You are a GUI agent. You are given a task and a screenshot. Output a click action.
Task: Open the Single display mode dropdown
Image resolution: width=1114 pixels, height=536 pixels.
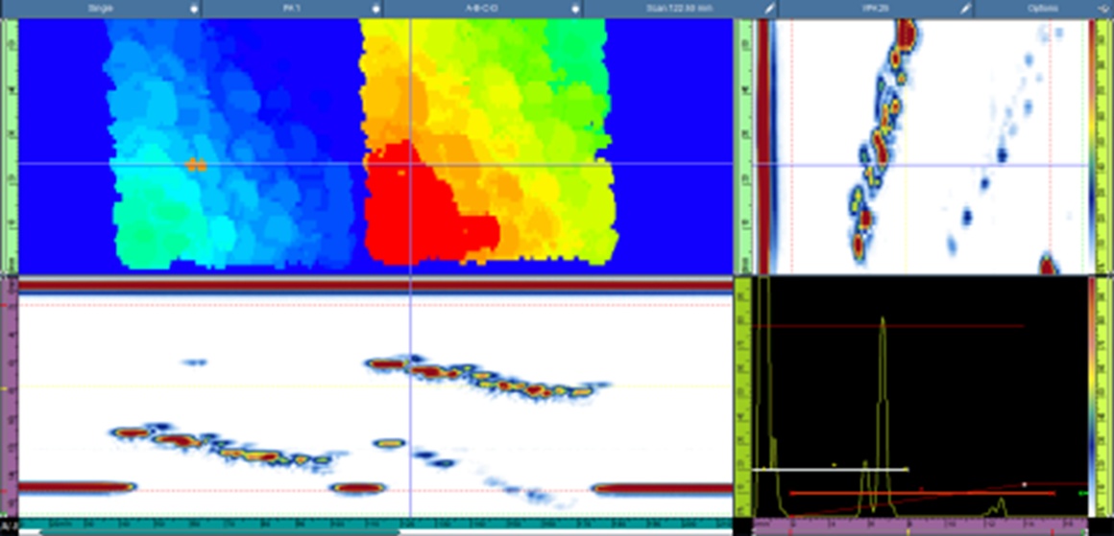pos(96,8)
